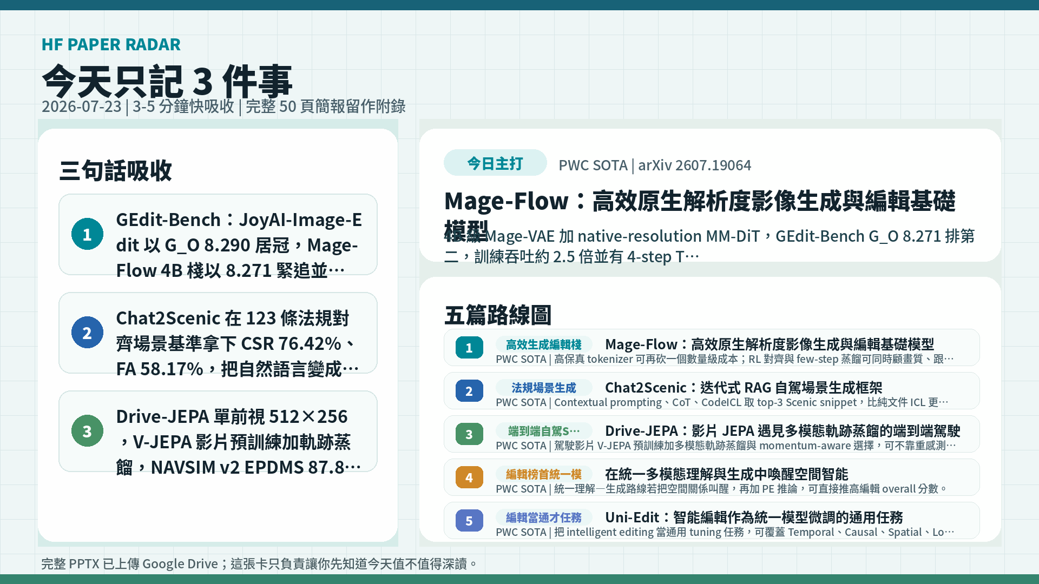This screenshot has height=584, width=1039.
Task: Click the HF PAPER RADAR header
Action: coord(111,44)
